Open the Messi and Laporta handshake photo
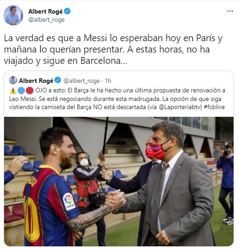The height and width of the screenshot is (249, 239). coord(119,182)
